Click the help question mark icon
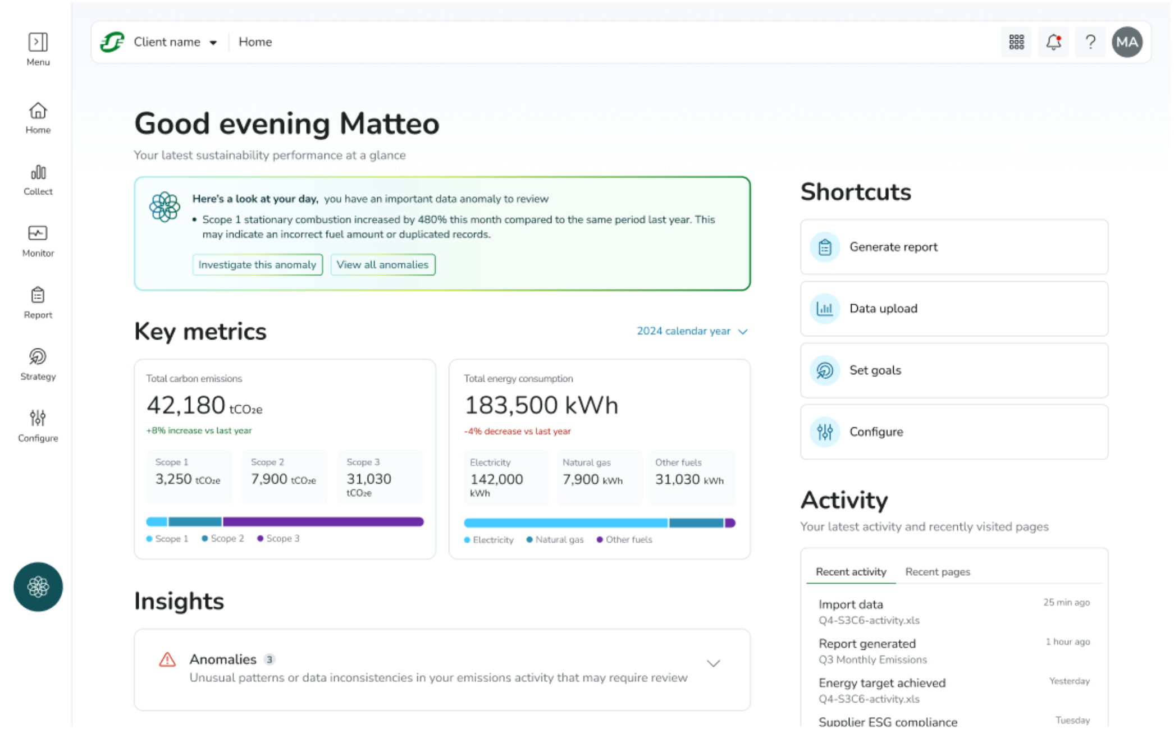Screen dimensions: 1174x729 pos(1090,42)
